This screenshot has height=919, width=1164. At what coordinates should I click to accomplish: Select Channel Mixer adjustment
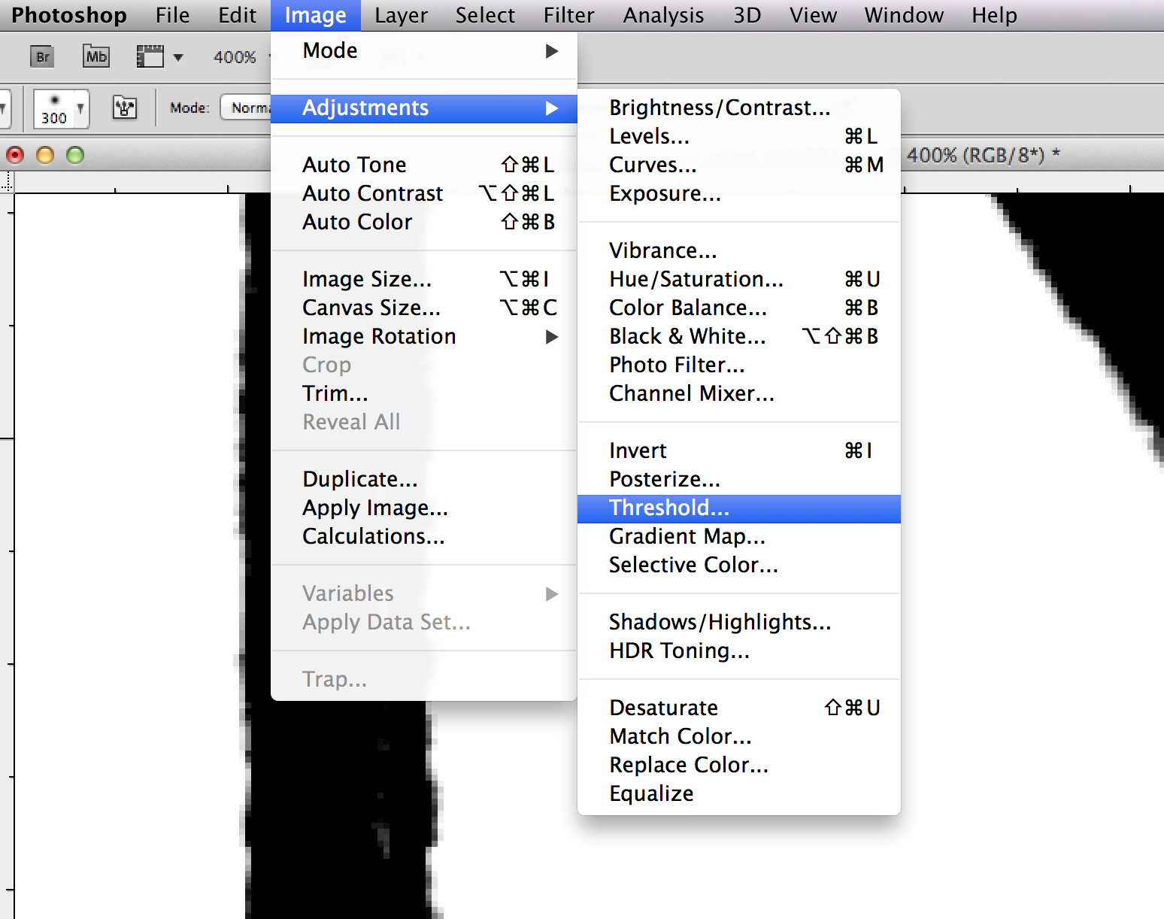(x=739, y=393)
